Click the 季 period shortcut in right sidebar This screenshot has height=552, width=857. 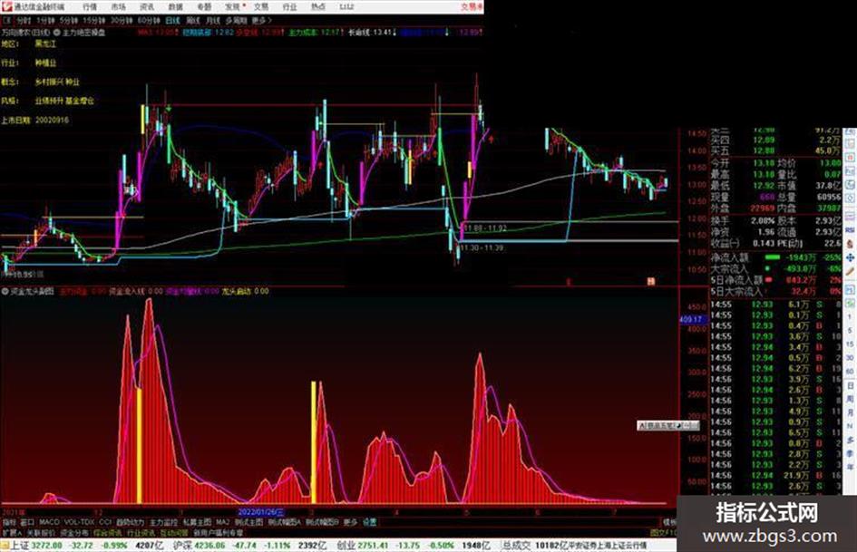point(851,453)
